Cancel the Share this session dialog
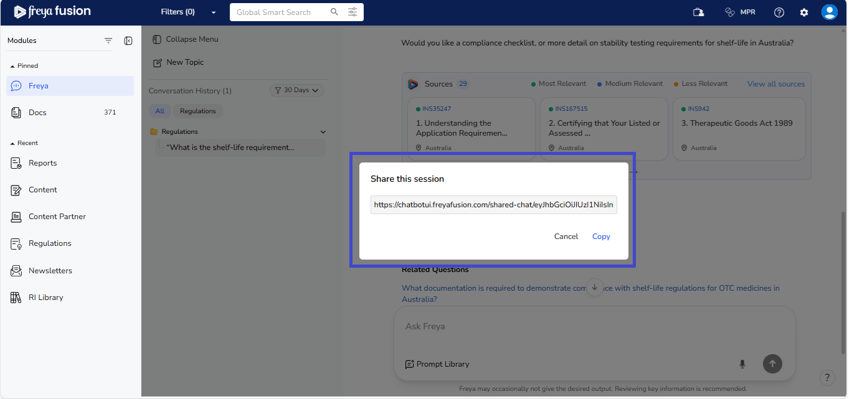This screenshot has height=399, width=852. tap(566, 237)
